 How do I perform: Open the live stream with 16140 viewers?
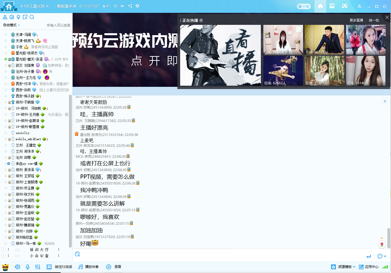(x=366, y=71)
